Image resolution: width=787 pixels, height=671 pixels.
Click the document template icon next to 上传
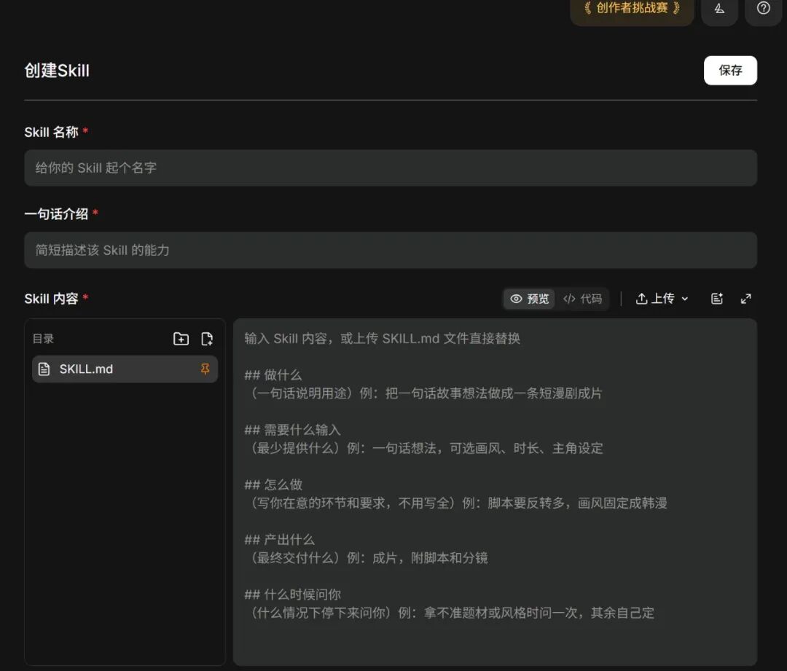(x=717, y=299)
